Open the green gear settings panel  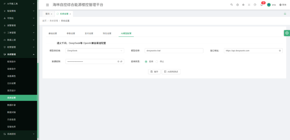pyautogui.click(x=287, y=33)
